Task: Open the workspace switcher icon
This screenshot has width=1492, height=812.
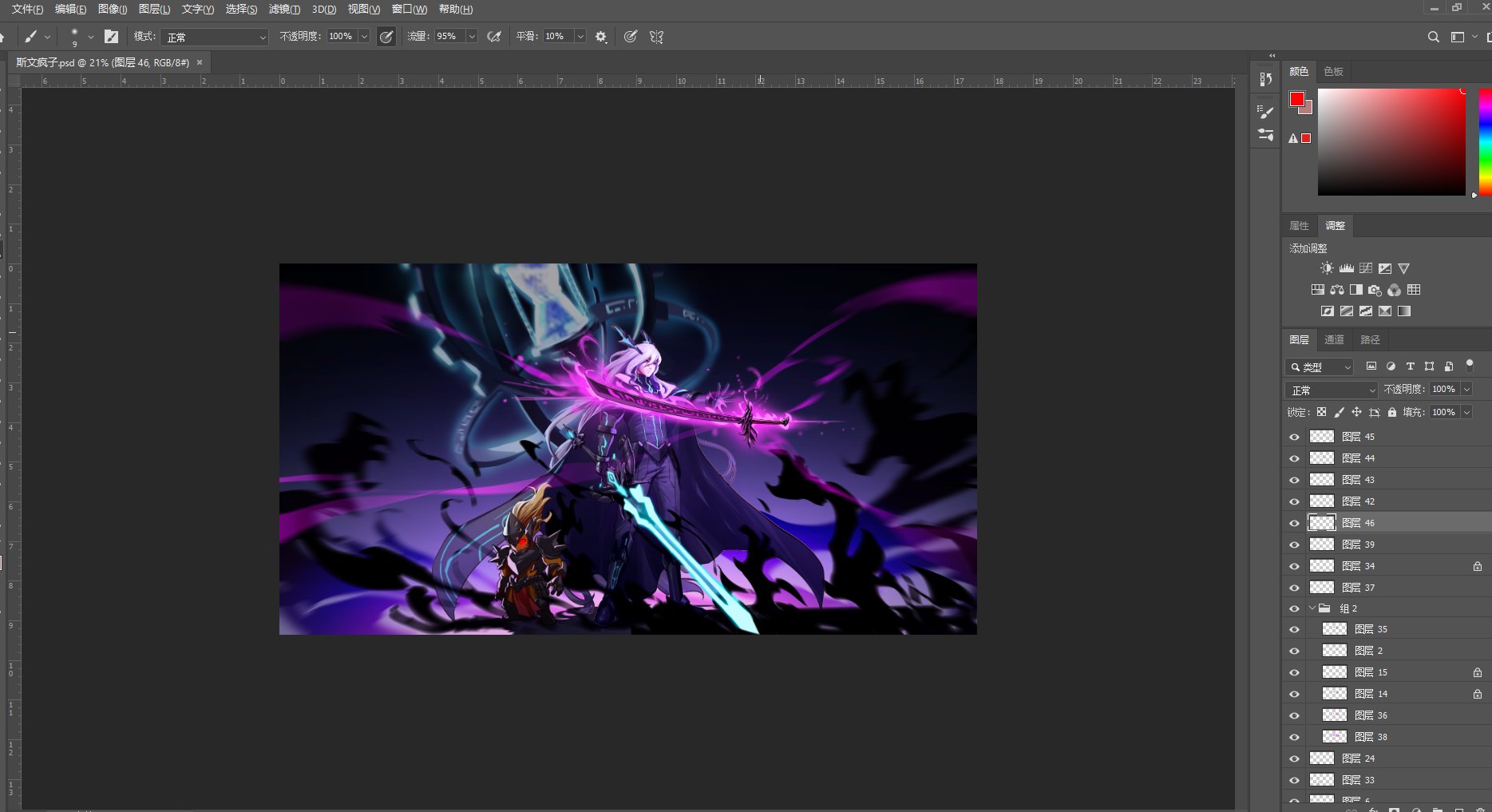Action: pos(1458,37)
